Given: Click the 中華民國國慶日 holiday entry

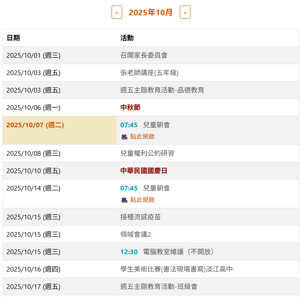Looking at the screenshot, I should point(144,171).
